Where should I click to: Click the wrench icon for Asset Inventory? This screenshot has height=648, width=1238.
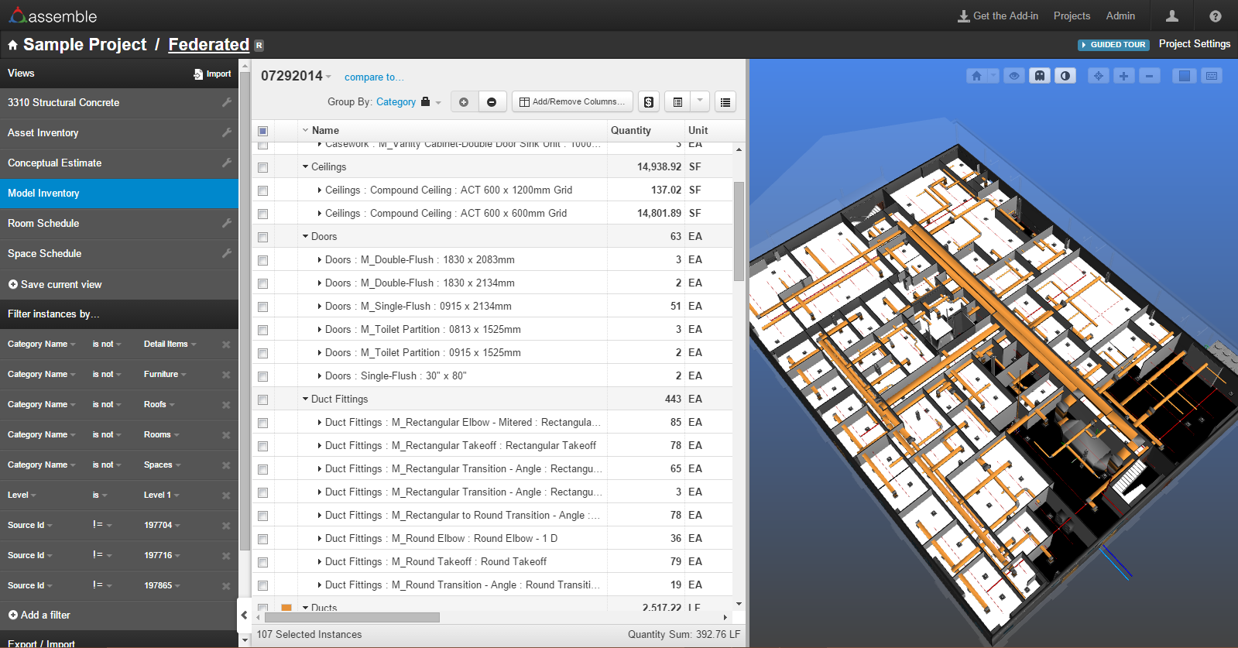click(227, 132)
